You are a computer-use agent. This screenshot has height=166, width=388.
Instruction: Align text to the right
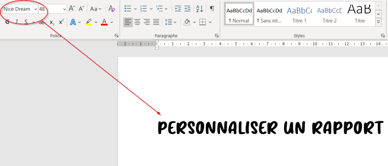[x=147, y=22]
